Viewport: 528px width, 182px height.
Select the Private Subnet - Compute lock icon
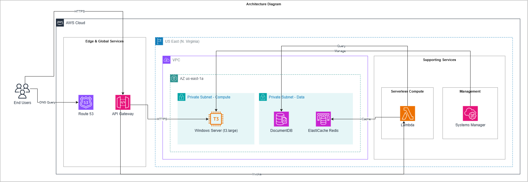coord(181,97)
